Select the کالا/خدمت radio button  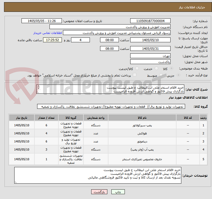tap(137, 68)
